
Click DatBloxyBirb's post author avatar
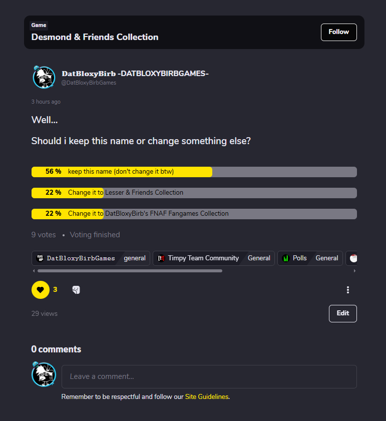[44, 78]
